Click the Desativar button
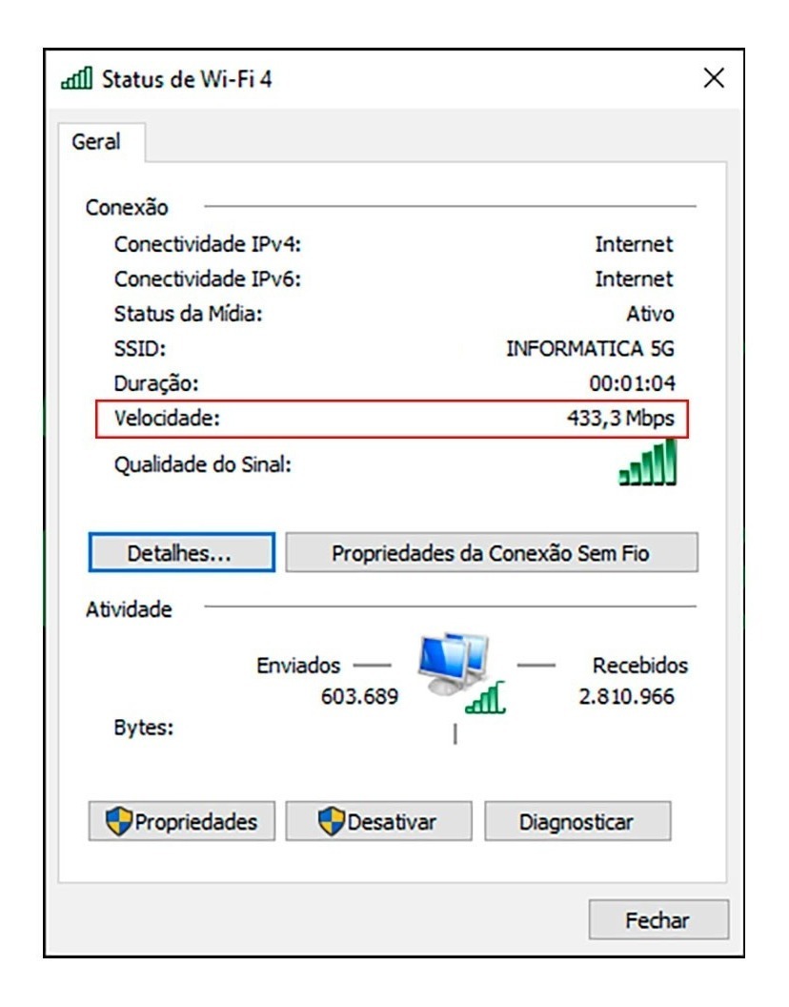This screenshot has height=1007, width=789. tap(378, 821)
